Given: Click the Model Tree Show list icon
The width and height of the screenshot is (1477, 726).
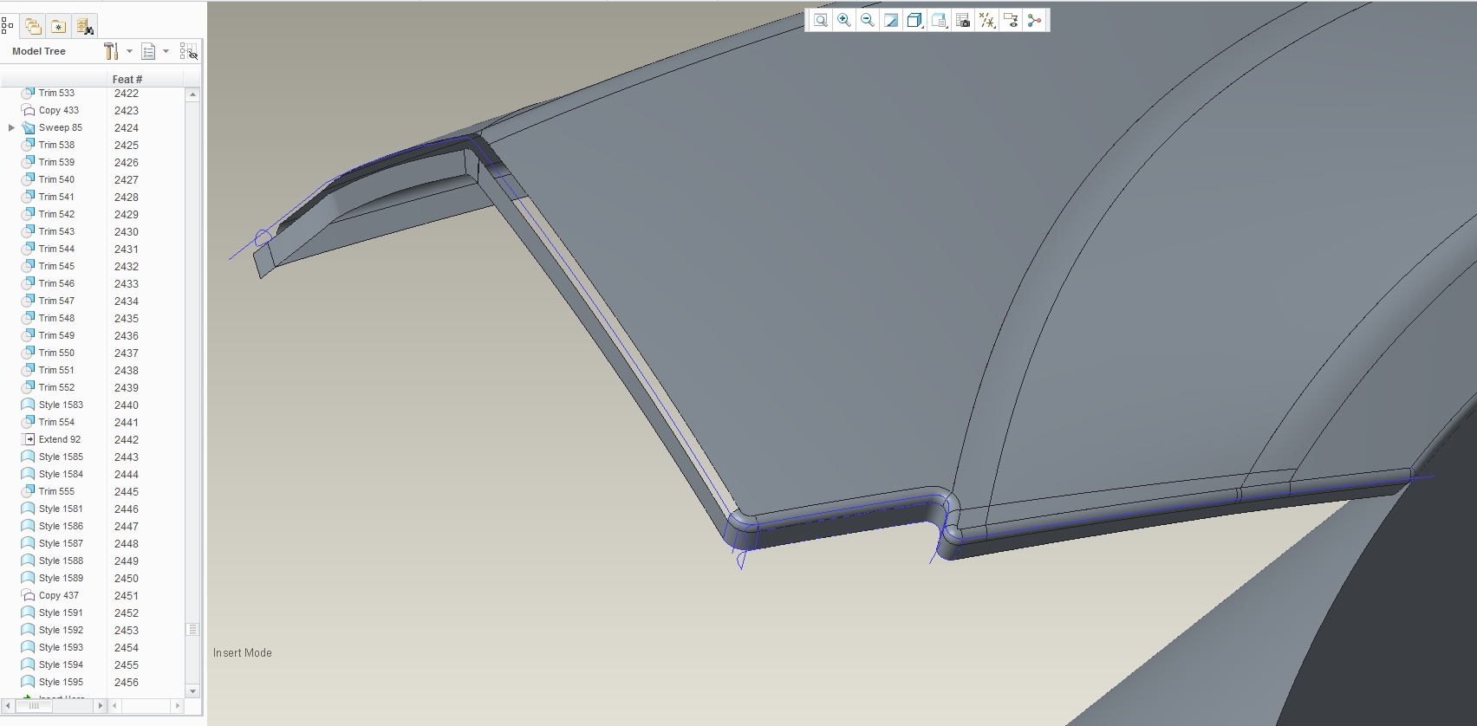Looking at the screenshot, I should [148, 52].
